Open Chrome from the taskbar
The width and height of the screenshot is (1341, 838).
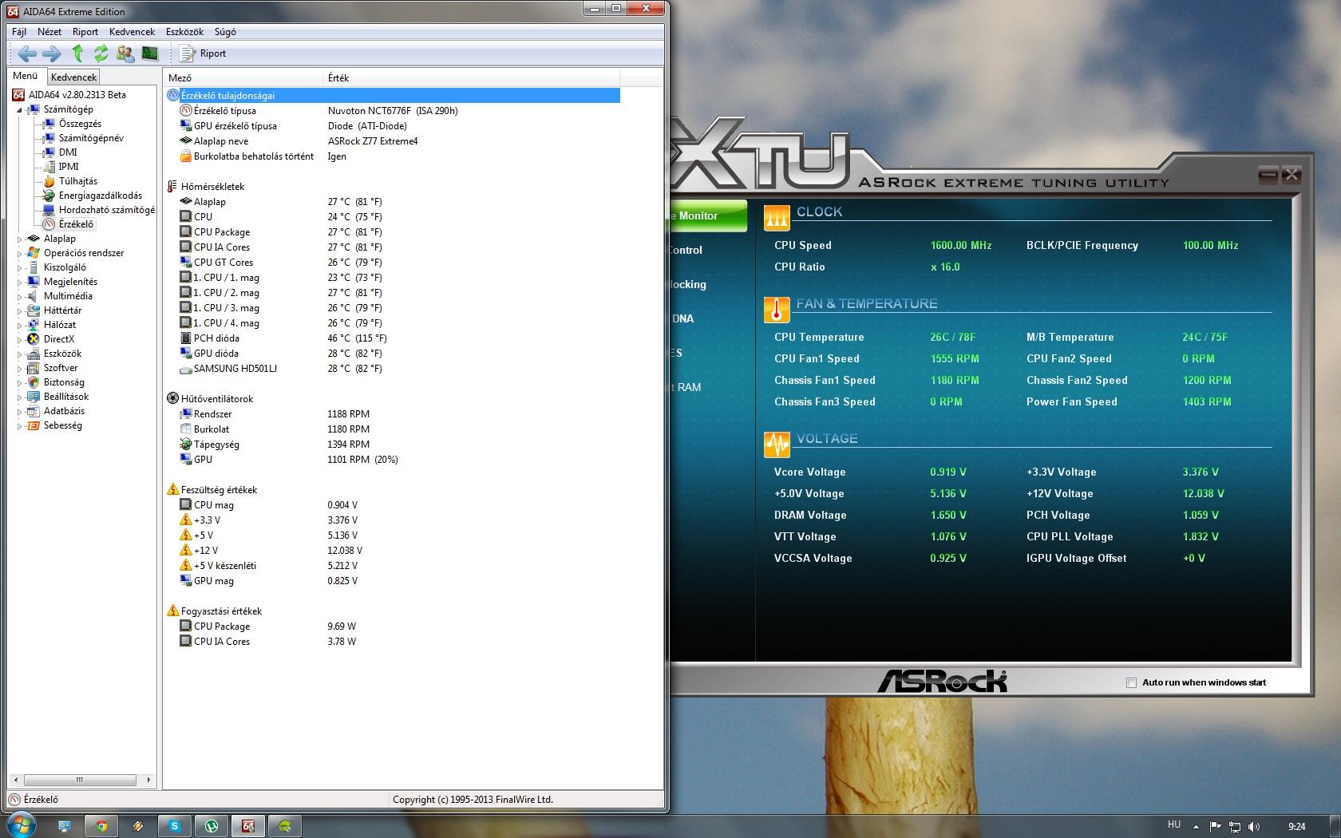coord(101,826)
